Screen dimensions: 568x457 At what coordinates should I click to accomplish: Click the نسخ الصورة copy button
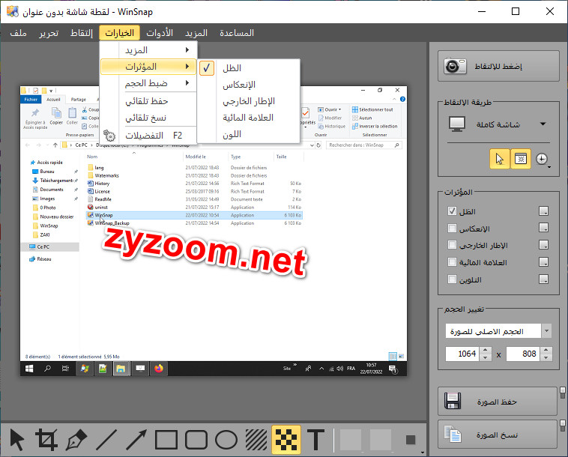(498, 435)
